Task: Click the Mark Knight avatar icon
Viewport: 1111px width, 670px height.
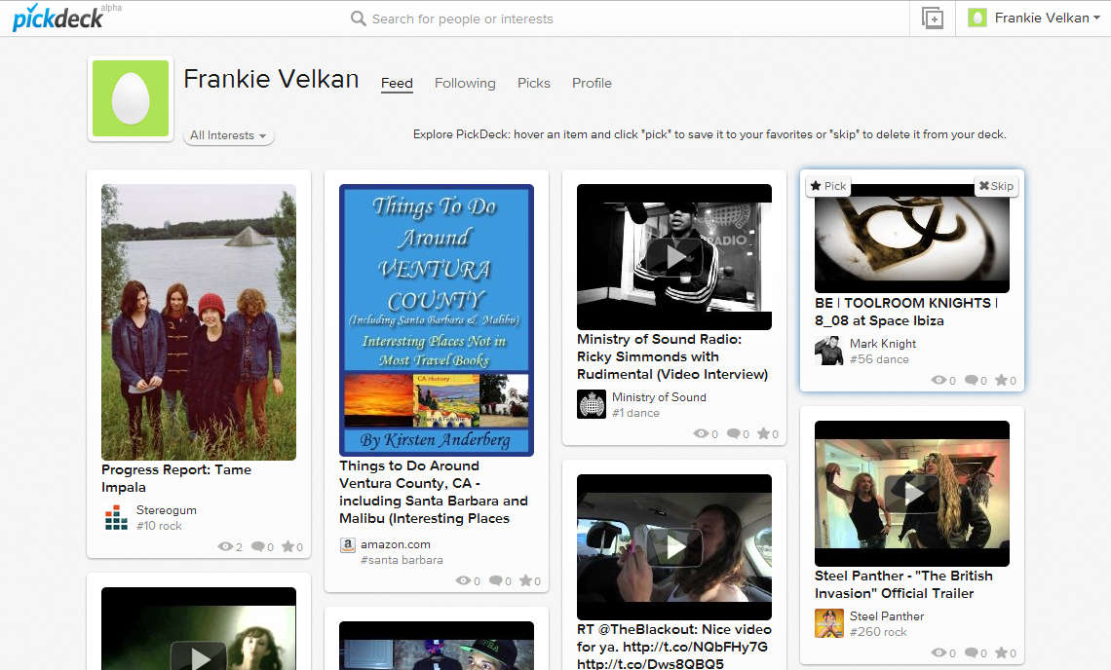Action: (829, 352)
